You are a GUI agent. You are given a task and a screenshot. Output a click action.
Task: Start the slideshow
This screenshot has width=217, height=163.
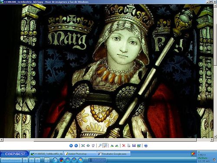93,146
